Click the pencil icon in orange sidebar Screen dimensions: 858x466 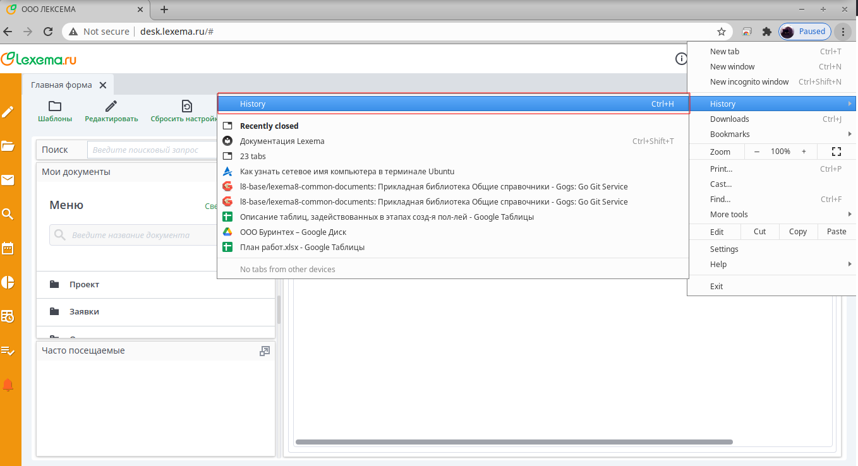8,112
